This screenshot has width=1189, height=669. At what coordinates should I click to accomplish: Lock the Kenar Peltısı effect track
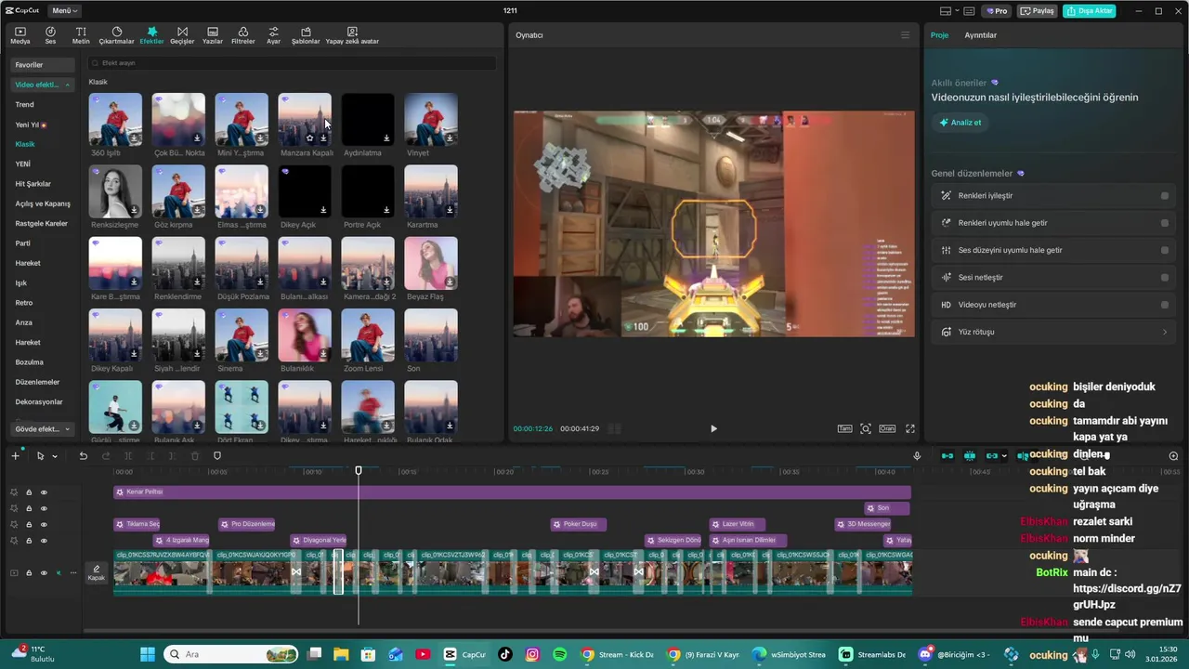click(x=29, y=492)
